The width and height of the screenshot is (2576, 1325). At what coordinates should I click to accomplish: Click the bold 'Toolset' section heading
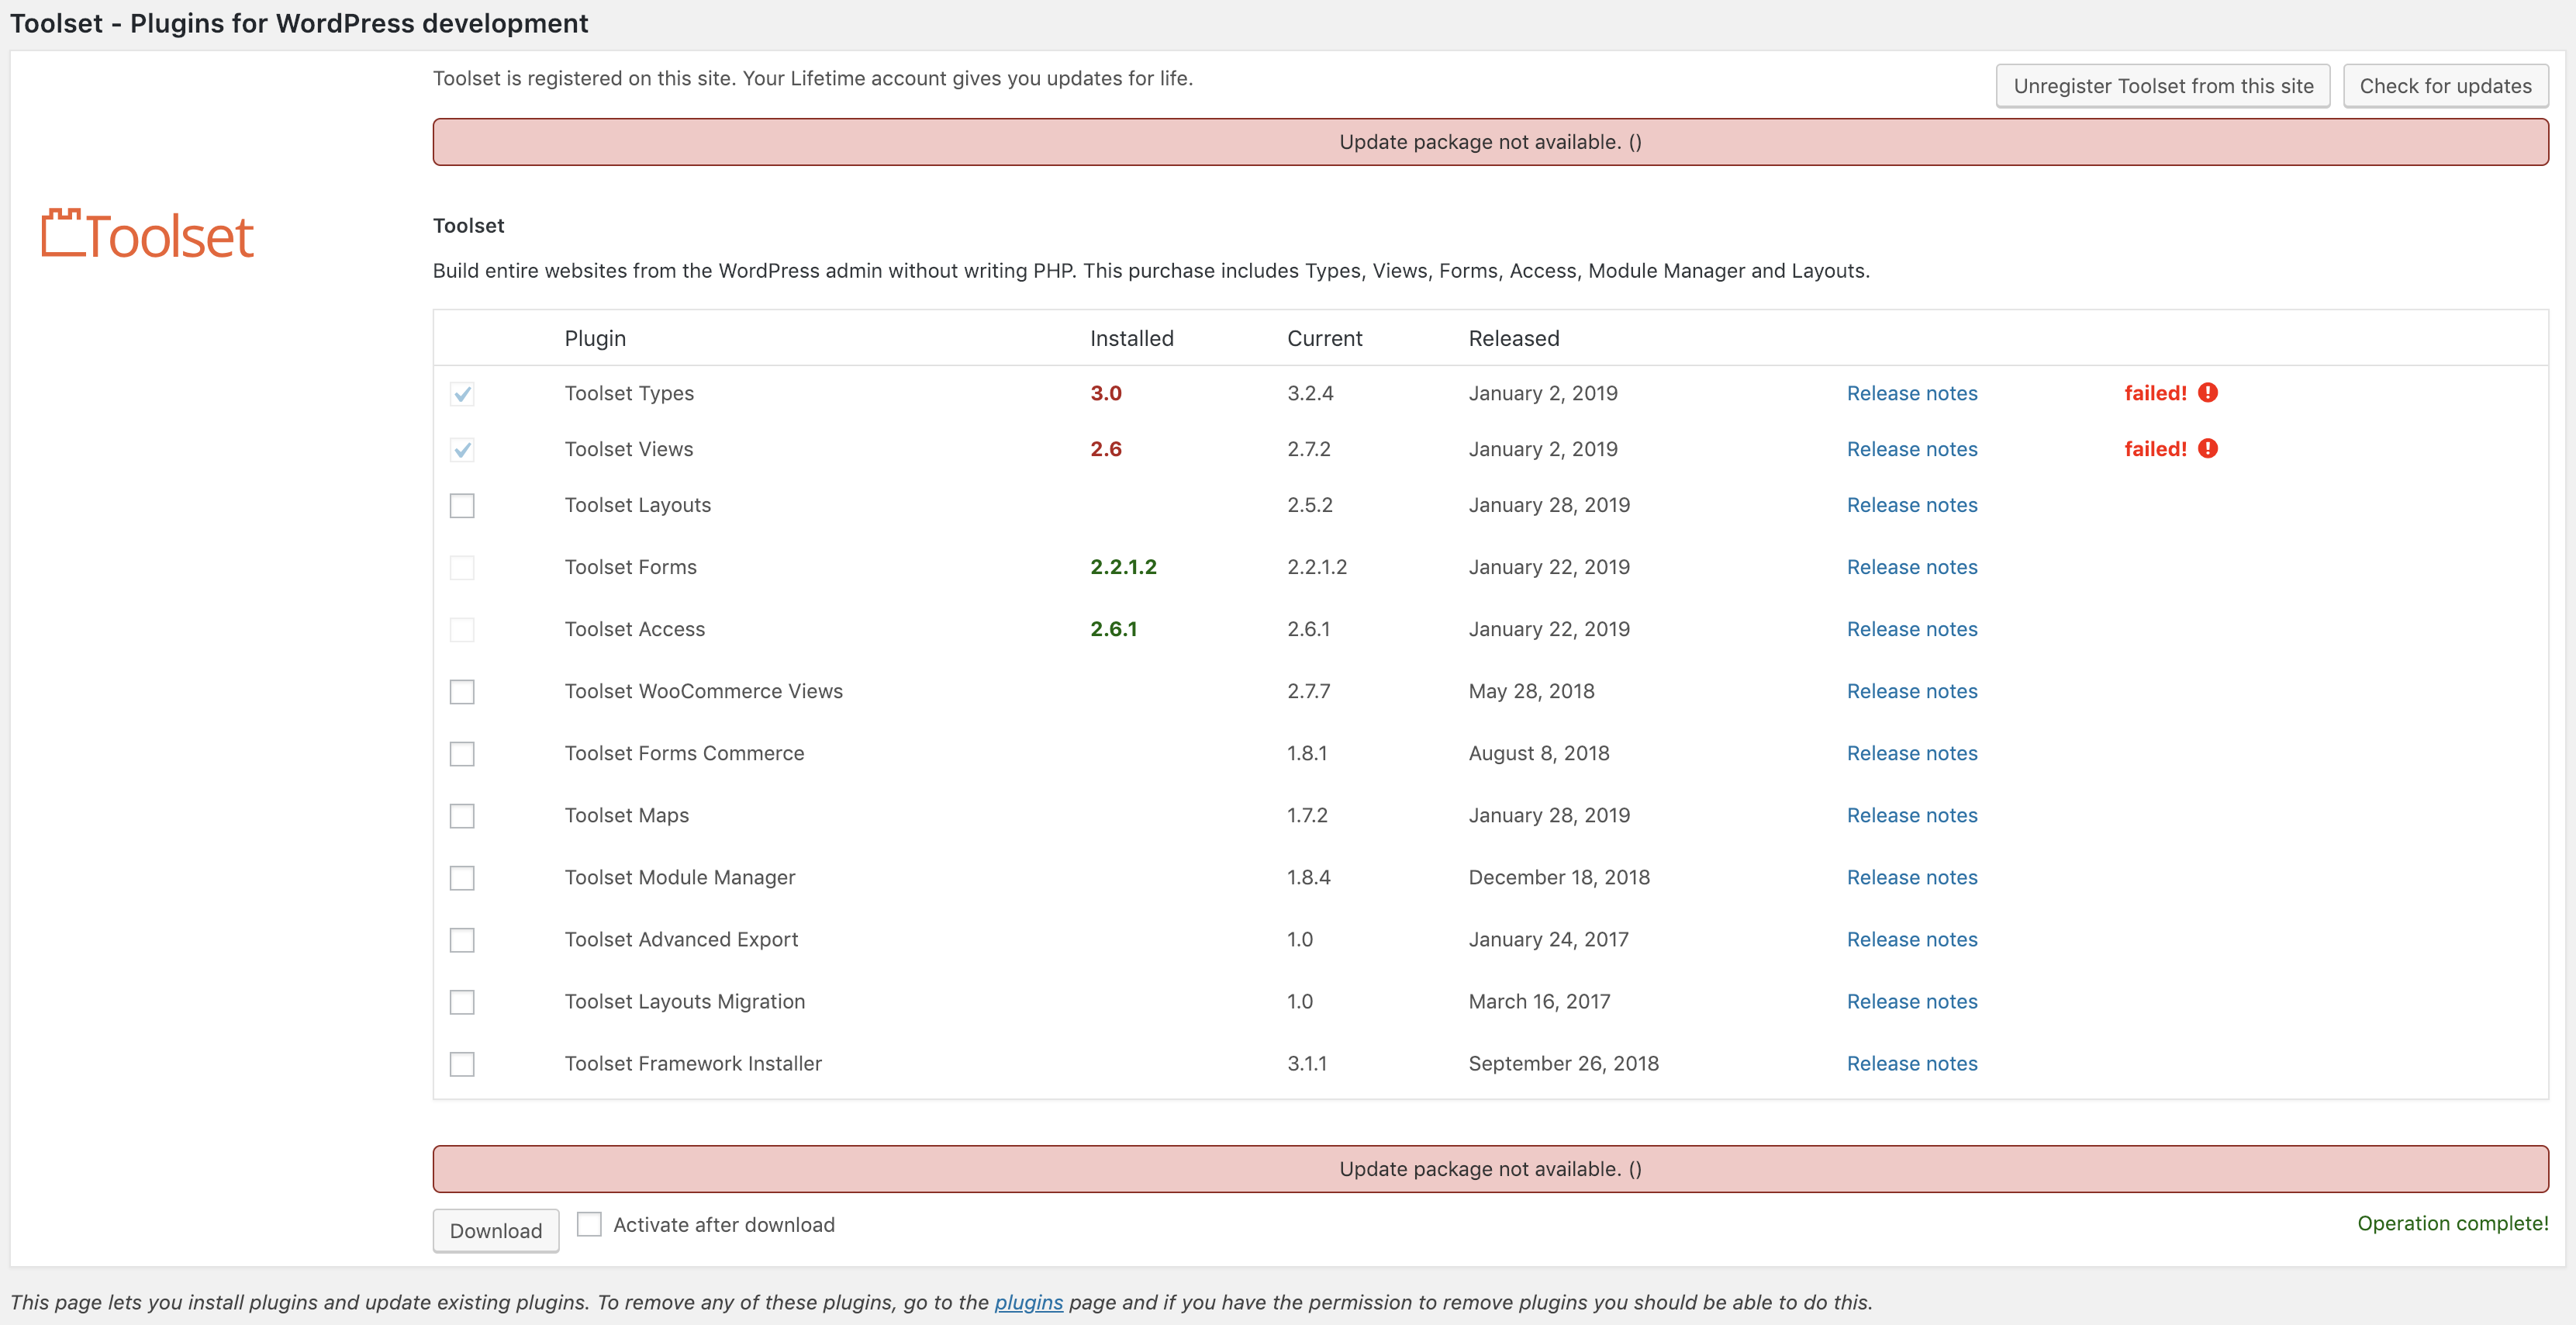pos(468,227)
